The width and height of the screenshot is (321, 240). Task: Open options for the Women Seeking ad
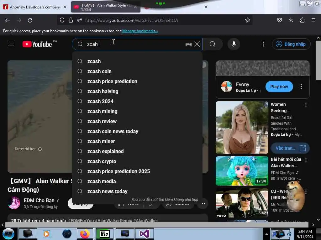tap(306, 105)
